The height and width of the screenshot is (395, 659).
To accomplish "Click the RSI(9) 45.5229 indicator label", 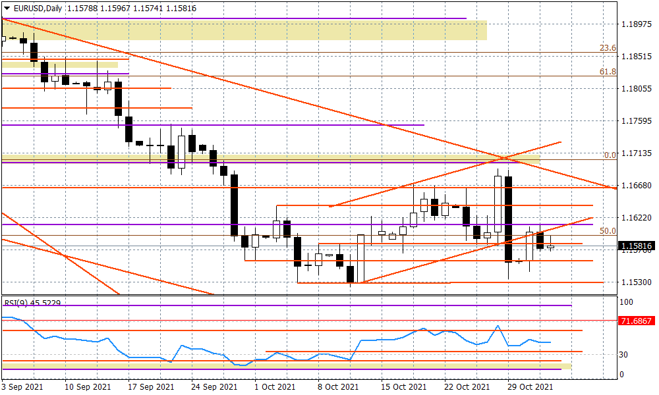I will tap(32, 303).
